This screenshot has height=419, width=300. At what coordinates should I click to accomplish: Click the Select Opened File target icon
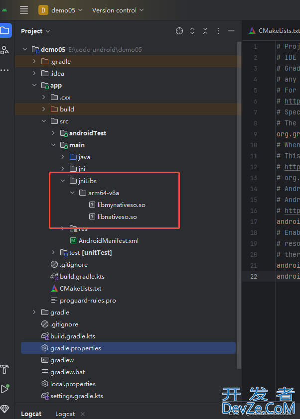179,31
